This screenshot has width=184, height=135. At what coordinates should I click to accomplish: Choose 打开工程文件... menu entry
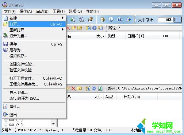point(34,78)
